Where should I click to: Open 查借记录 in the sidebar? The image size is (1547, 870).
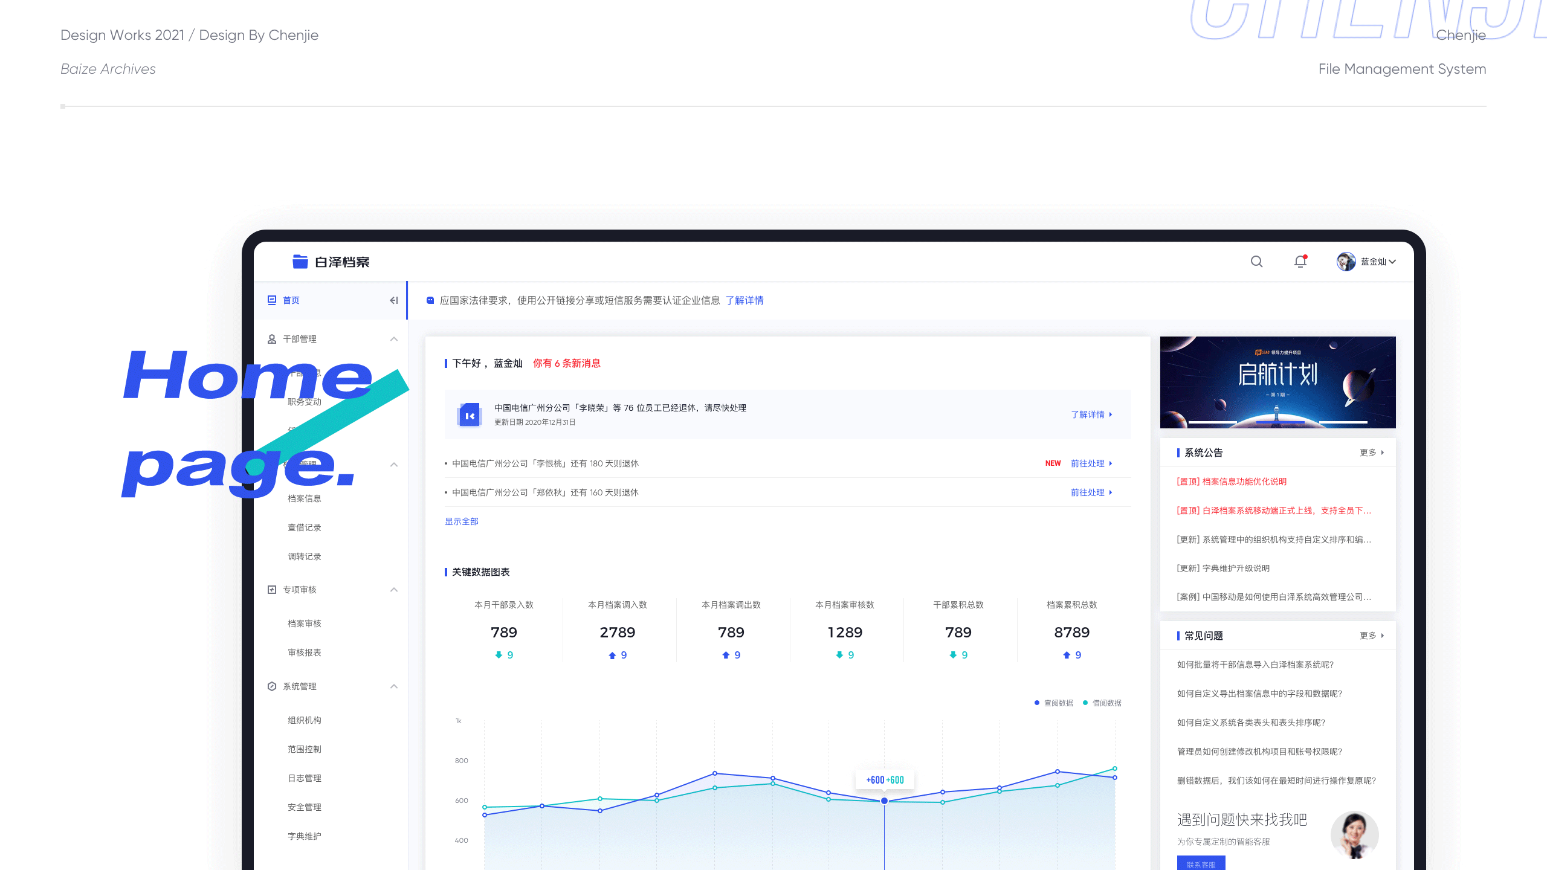(305, 527)
